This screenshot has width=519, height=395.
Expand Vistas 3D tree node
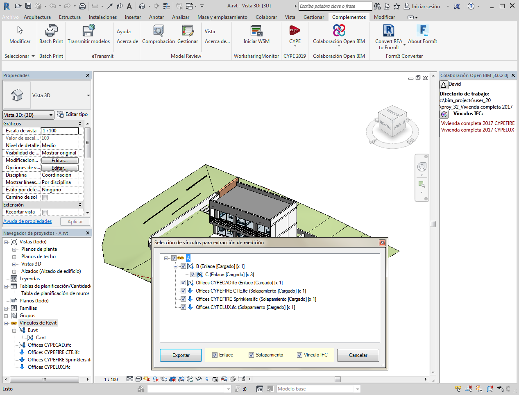14,264
